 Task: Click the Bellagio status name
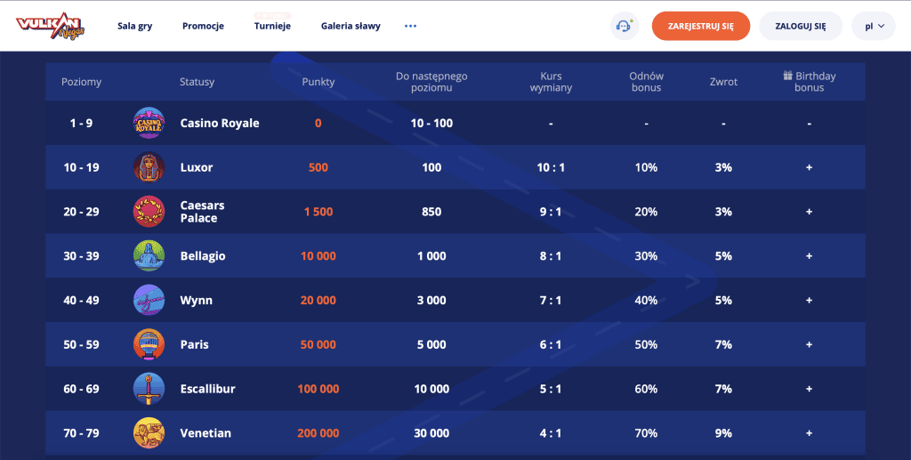(203, 256)
